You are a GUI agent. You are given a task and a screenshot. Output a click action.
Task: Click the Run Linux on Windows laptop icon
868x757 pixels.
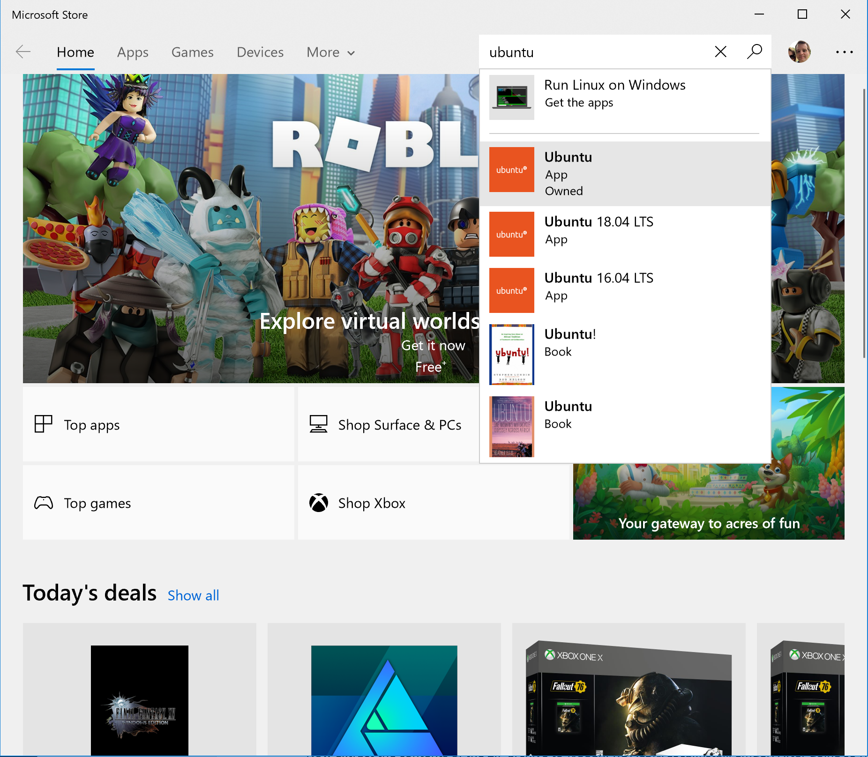tap(512, 97)
